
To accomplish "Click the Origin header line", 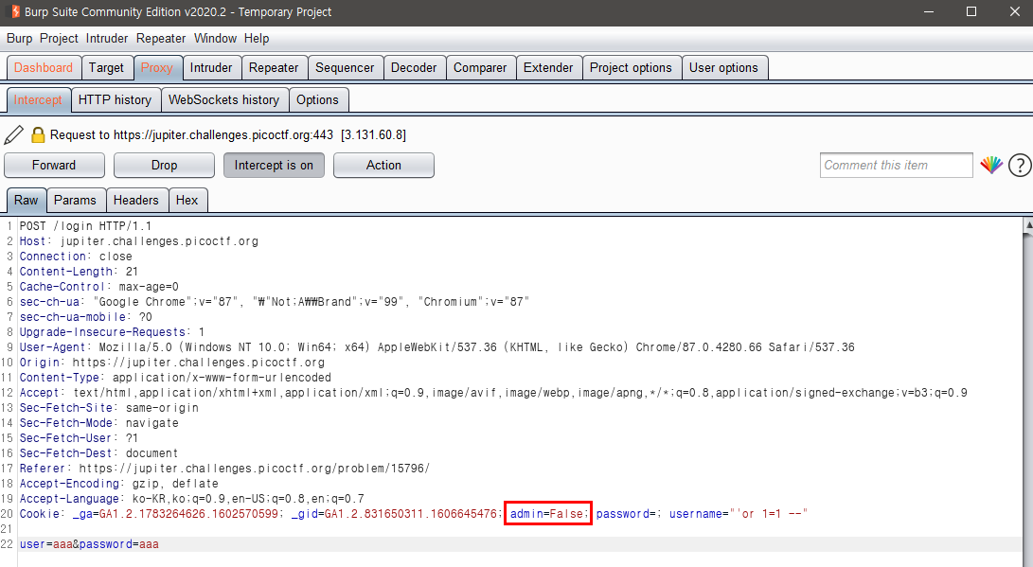I will click(172, 363).
